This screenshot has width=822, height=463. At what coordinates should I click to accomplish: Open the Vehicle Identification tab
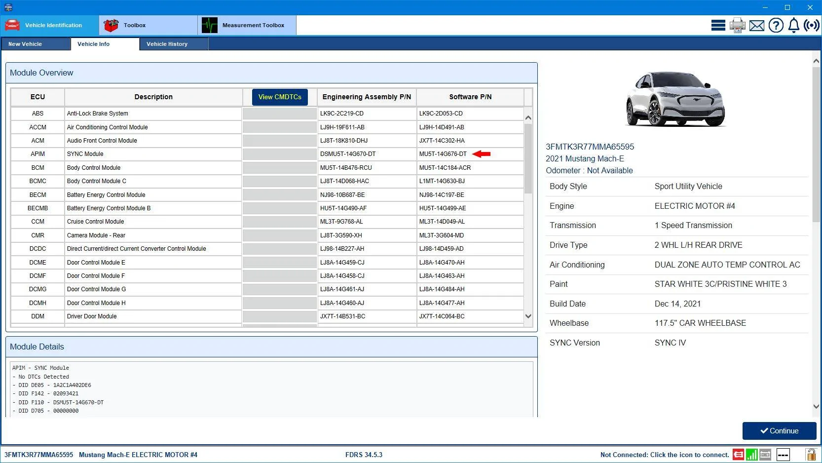[x=50, y=25]
